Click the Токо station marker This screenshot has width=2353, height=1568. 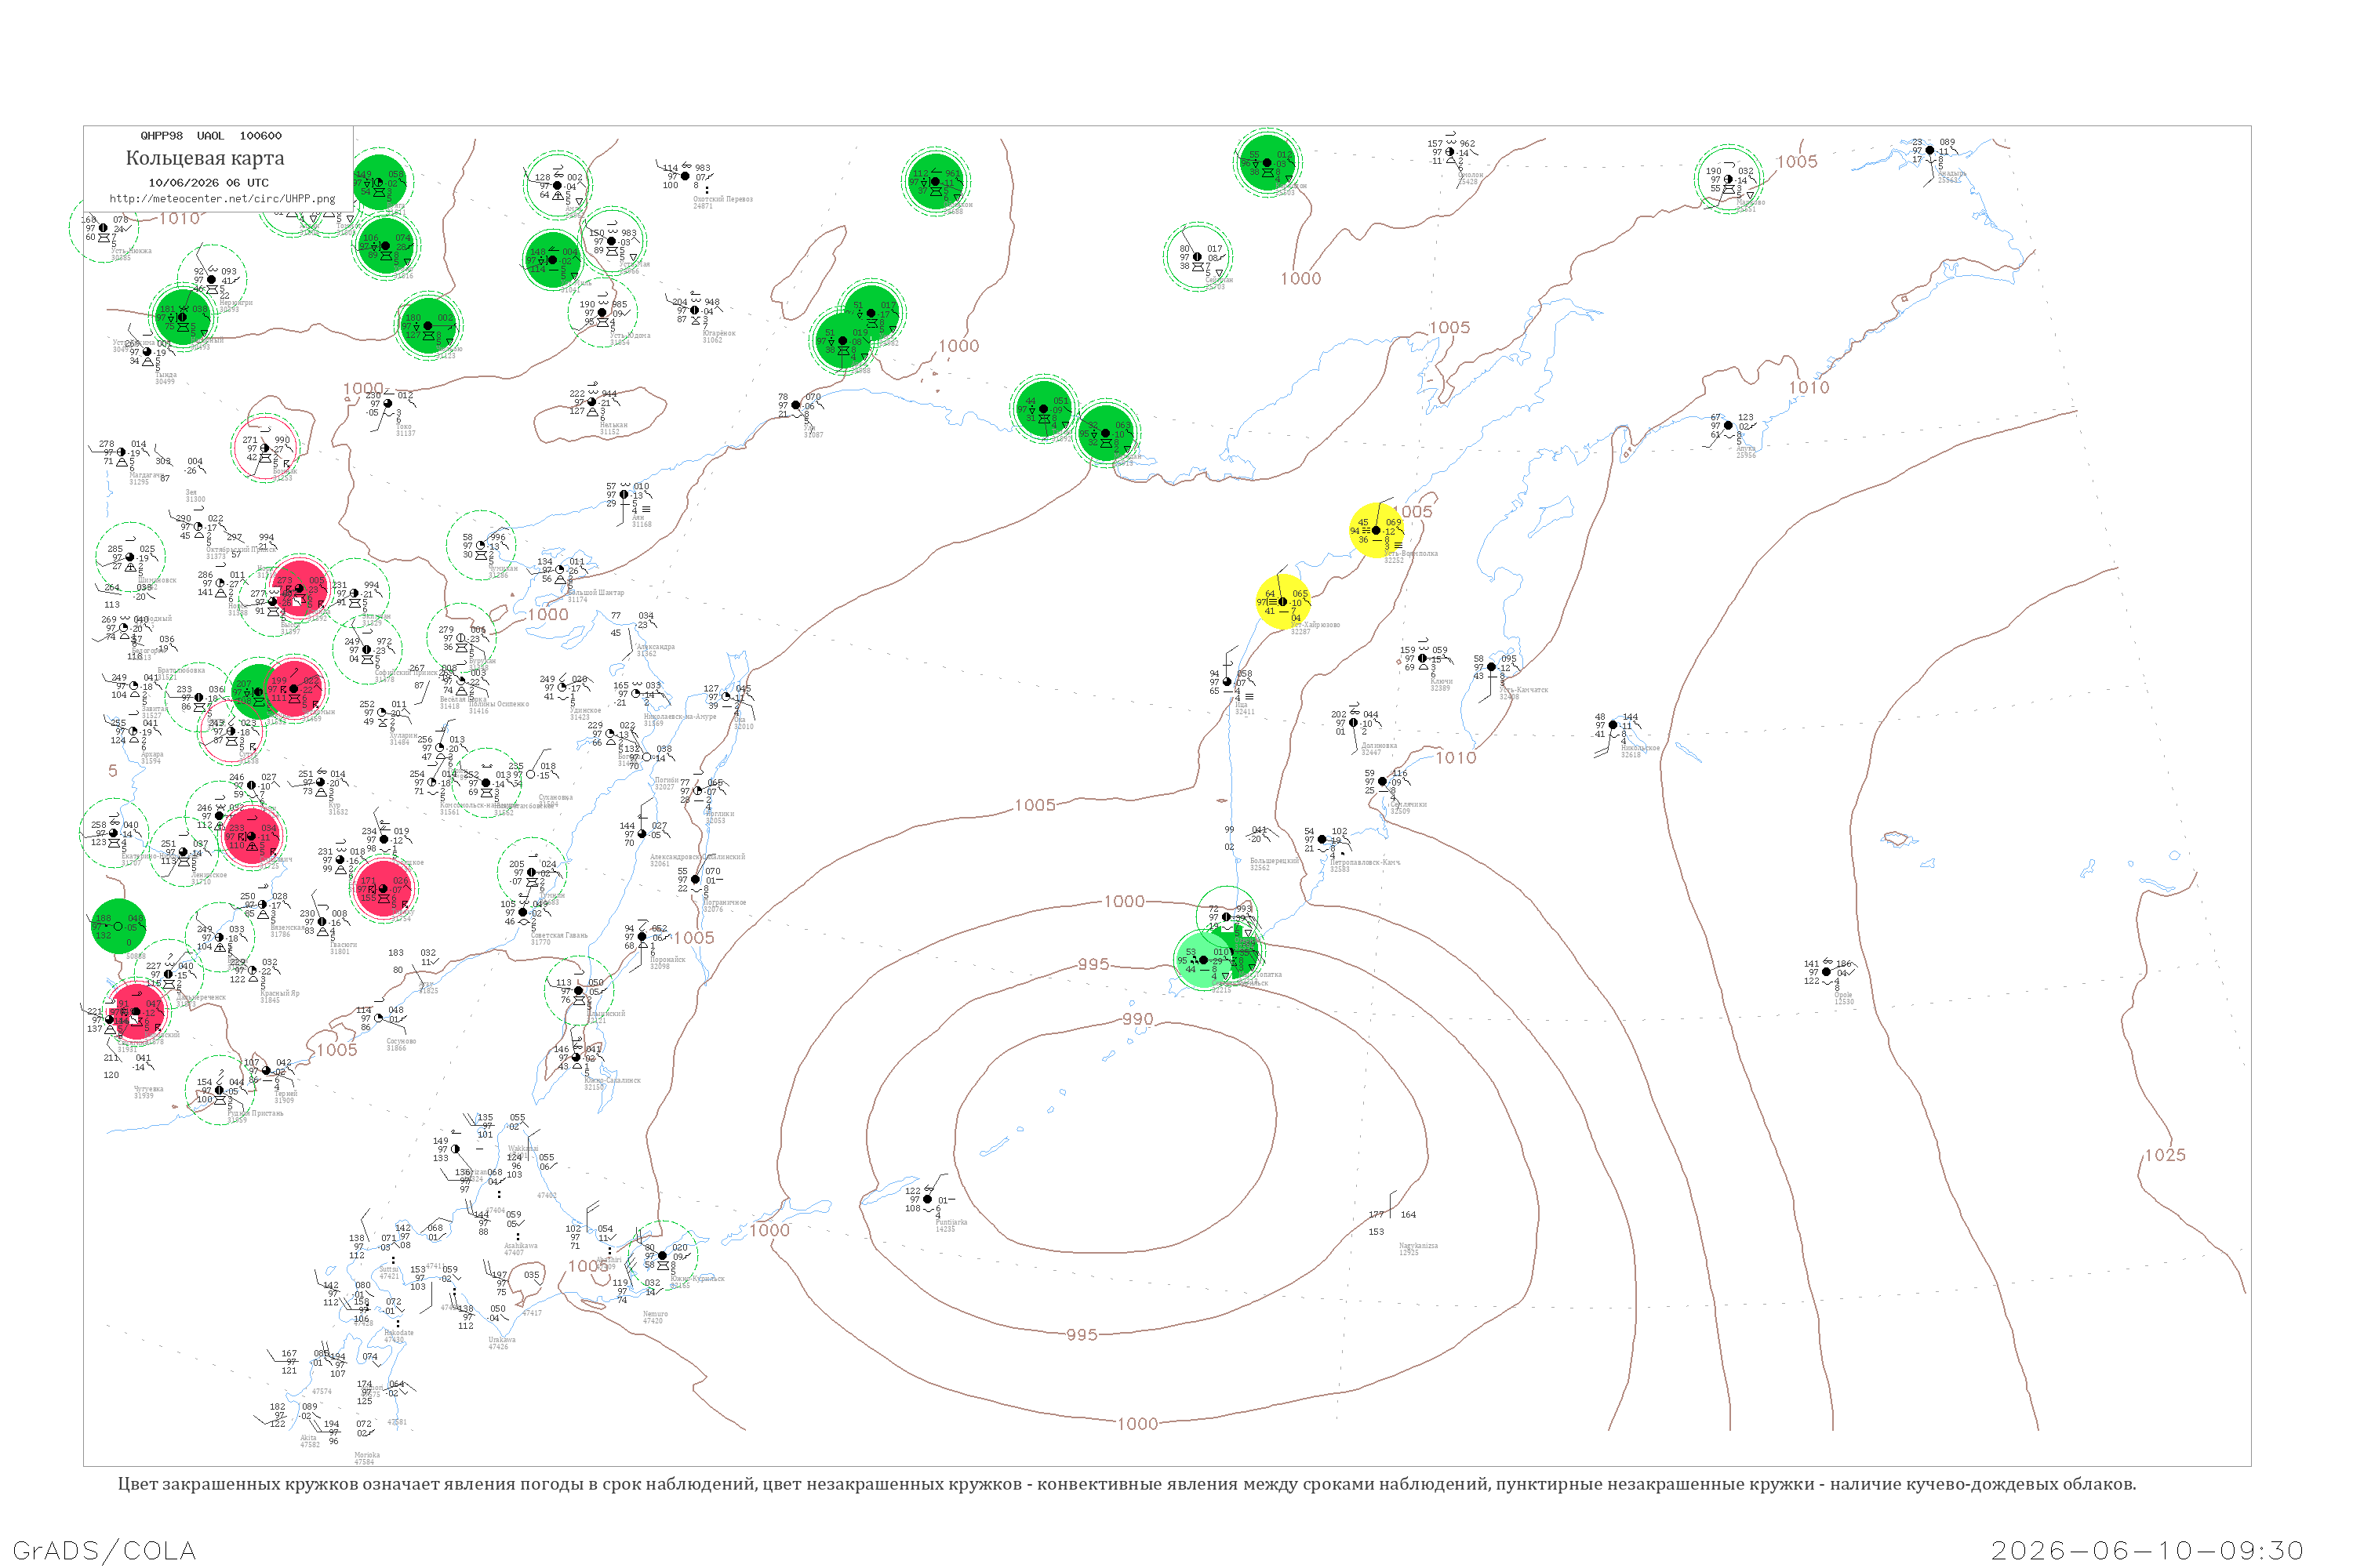(388, 404)
